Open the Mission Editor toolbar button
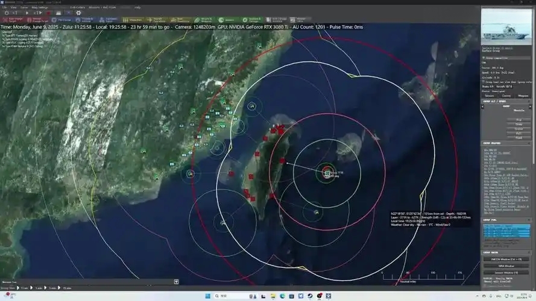This screenshot has width=536, height=301. pos(300,20)
